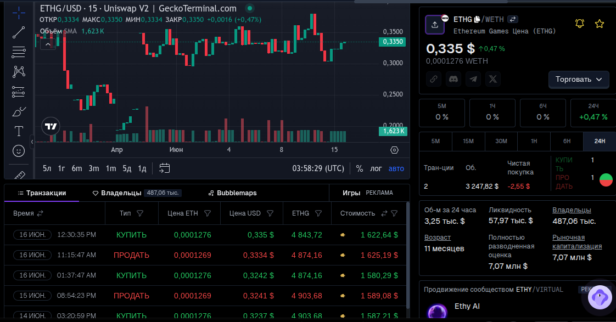Select the 1H stats interval tab

pos(534,141)
